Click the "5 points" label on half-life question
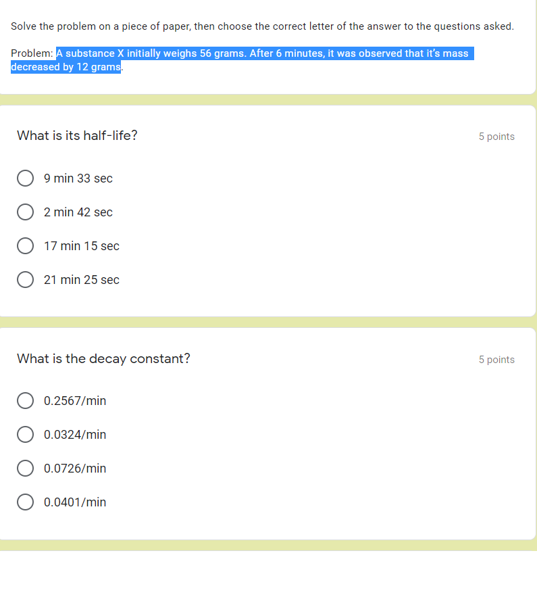This screenshot has width=537, height=597. tap(496, 136)
